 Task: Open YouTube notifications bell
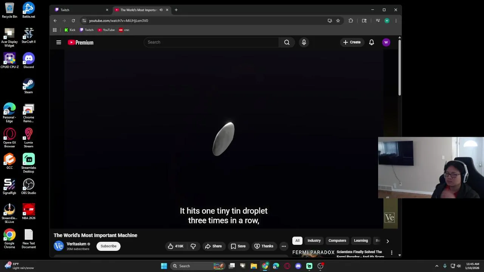371,42
